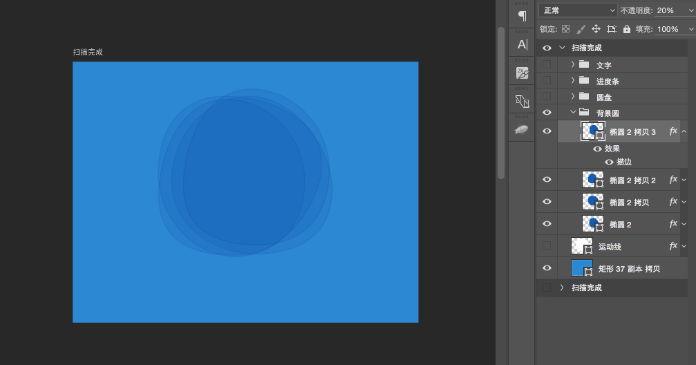Image resolution: width=696 pixels, height=365 pixels.
Task: Open the fill 100% slider arrow
Action: (691, 29)
